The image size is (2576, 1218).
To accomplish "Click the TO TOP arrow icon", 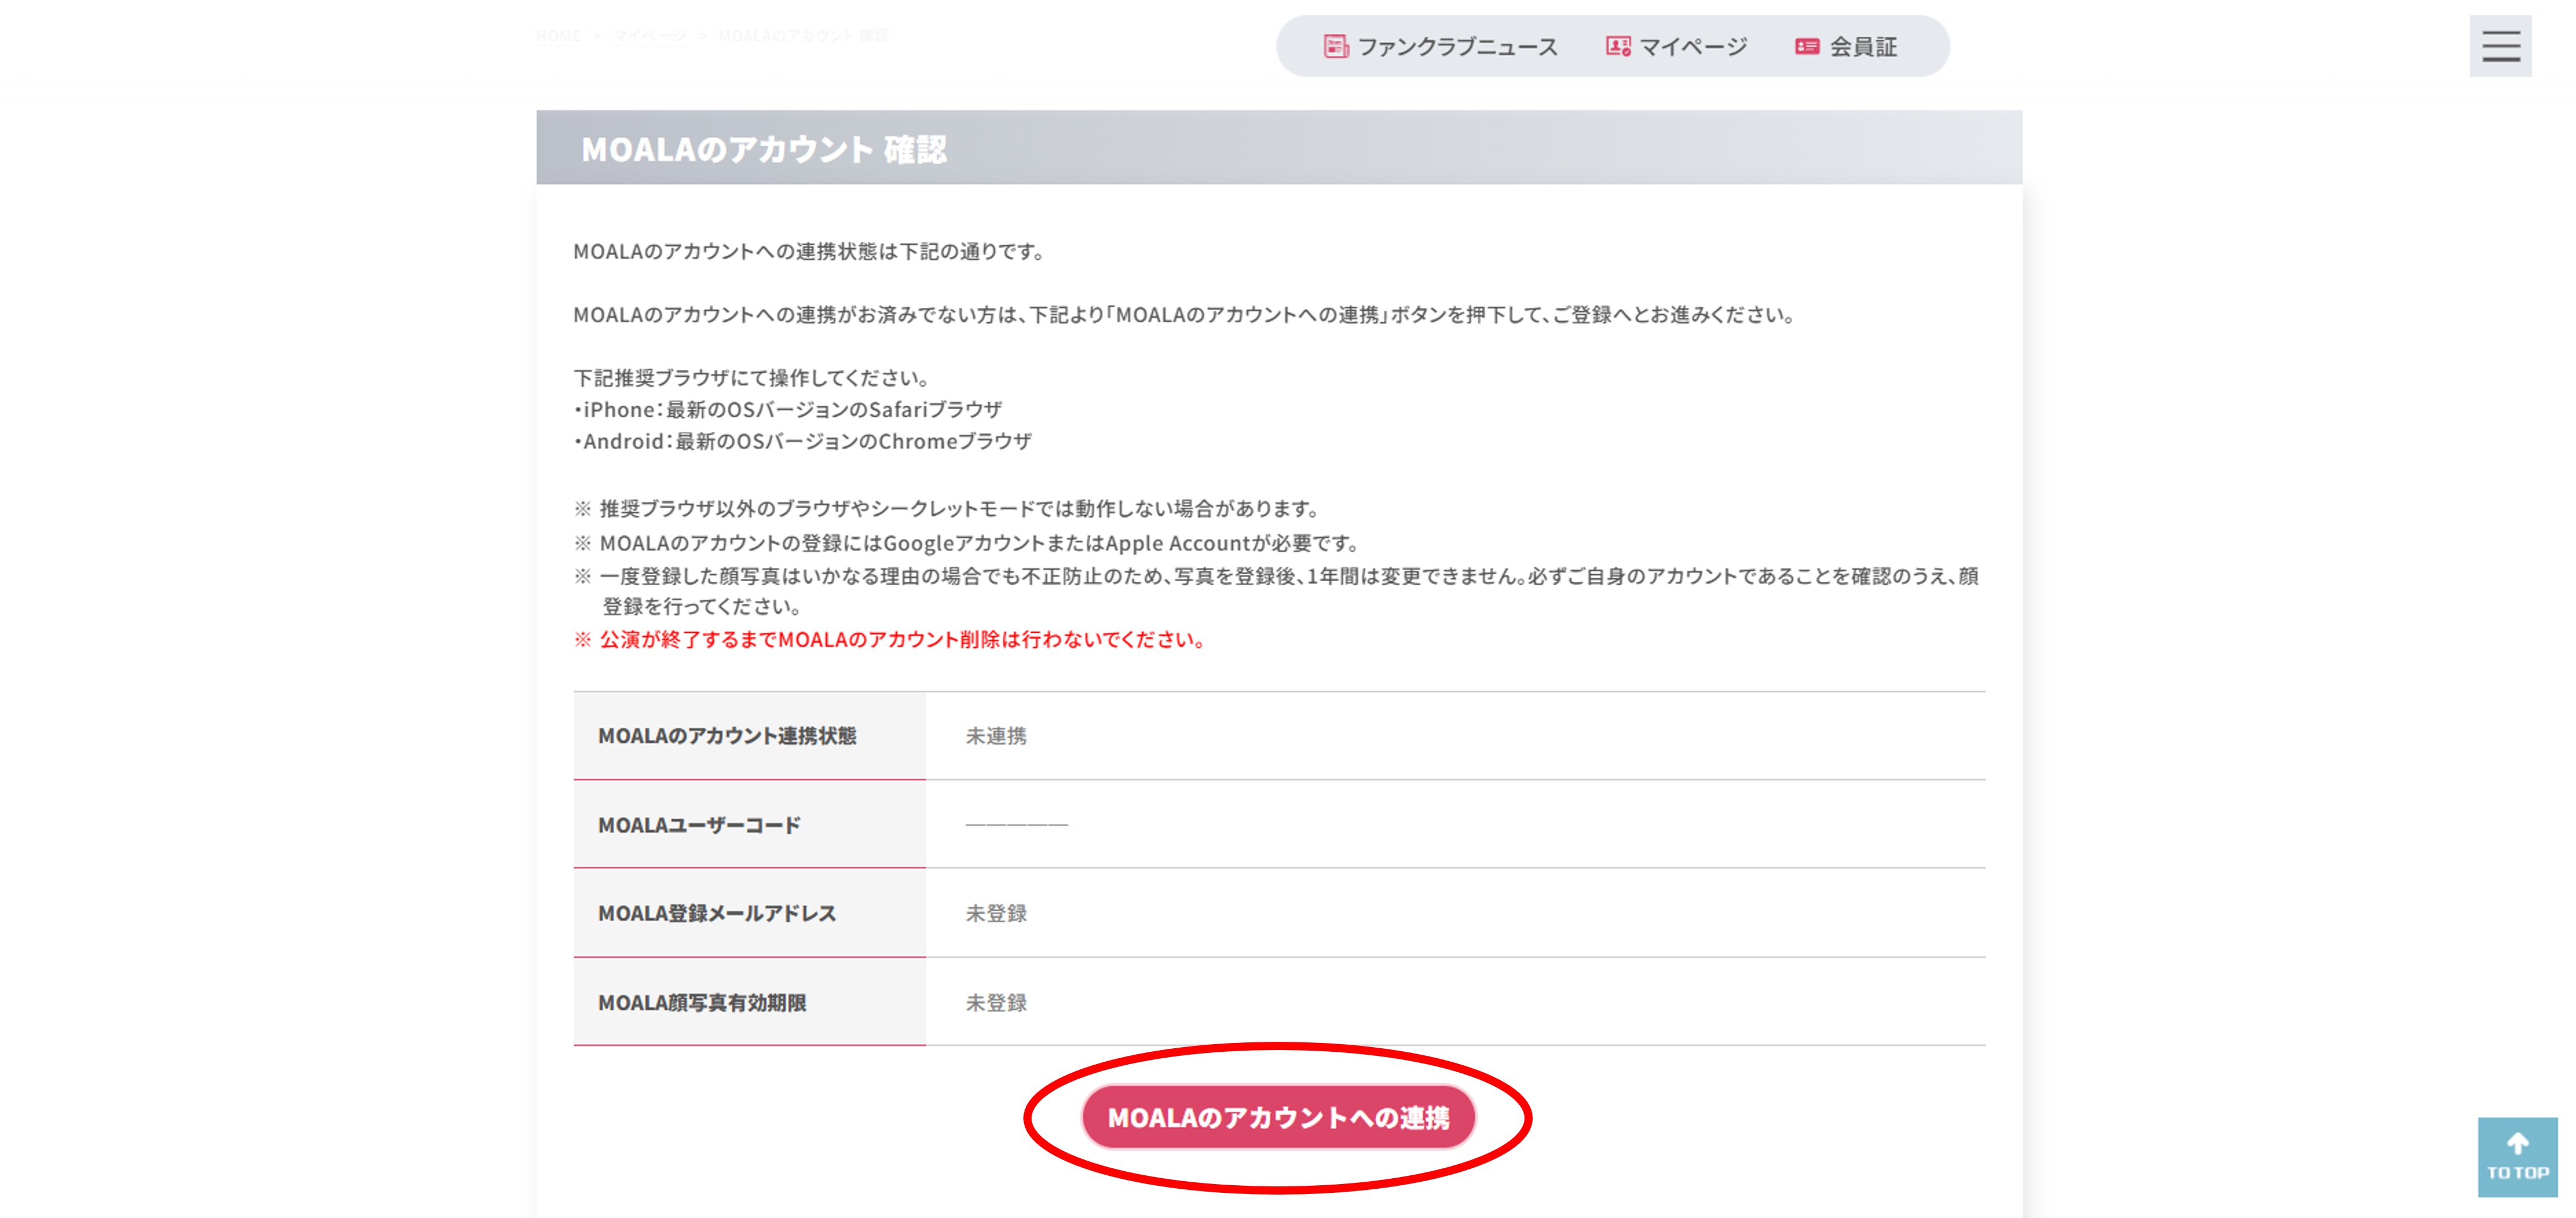I will (x=2517, y=1143).
